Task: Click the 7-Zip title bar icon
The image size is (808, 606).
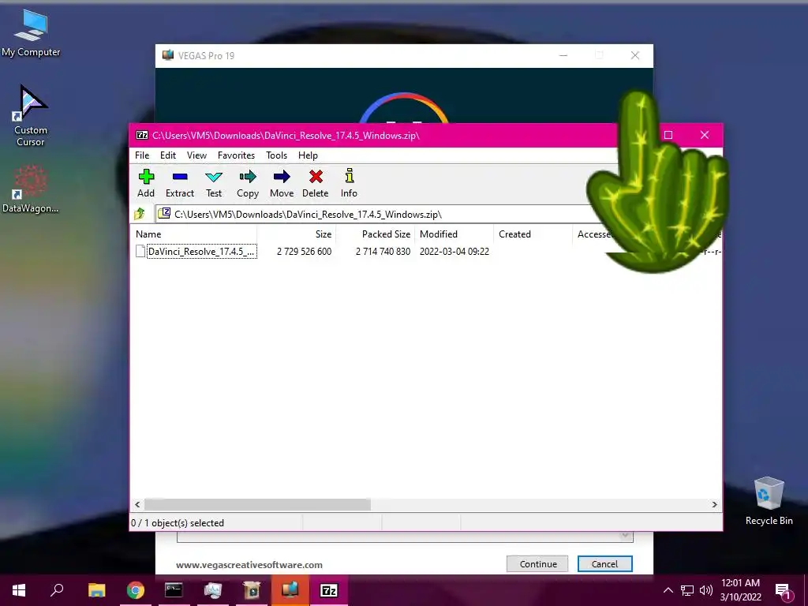Action: pyautogui.click(x=142, y=136)
